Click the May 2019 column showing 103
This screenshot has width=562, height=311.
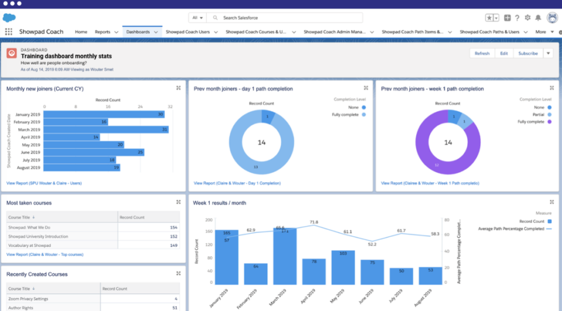pyautogui.click(x=343, y=267)
